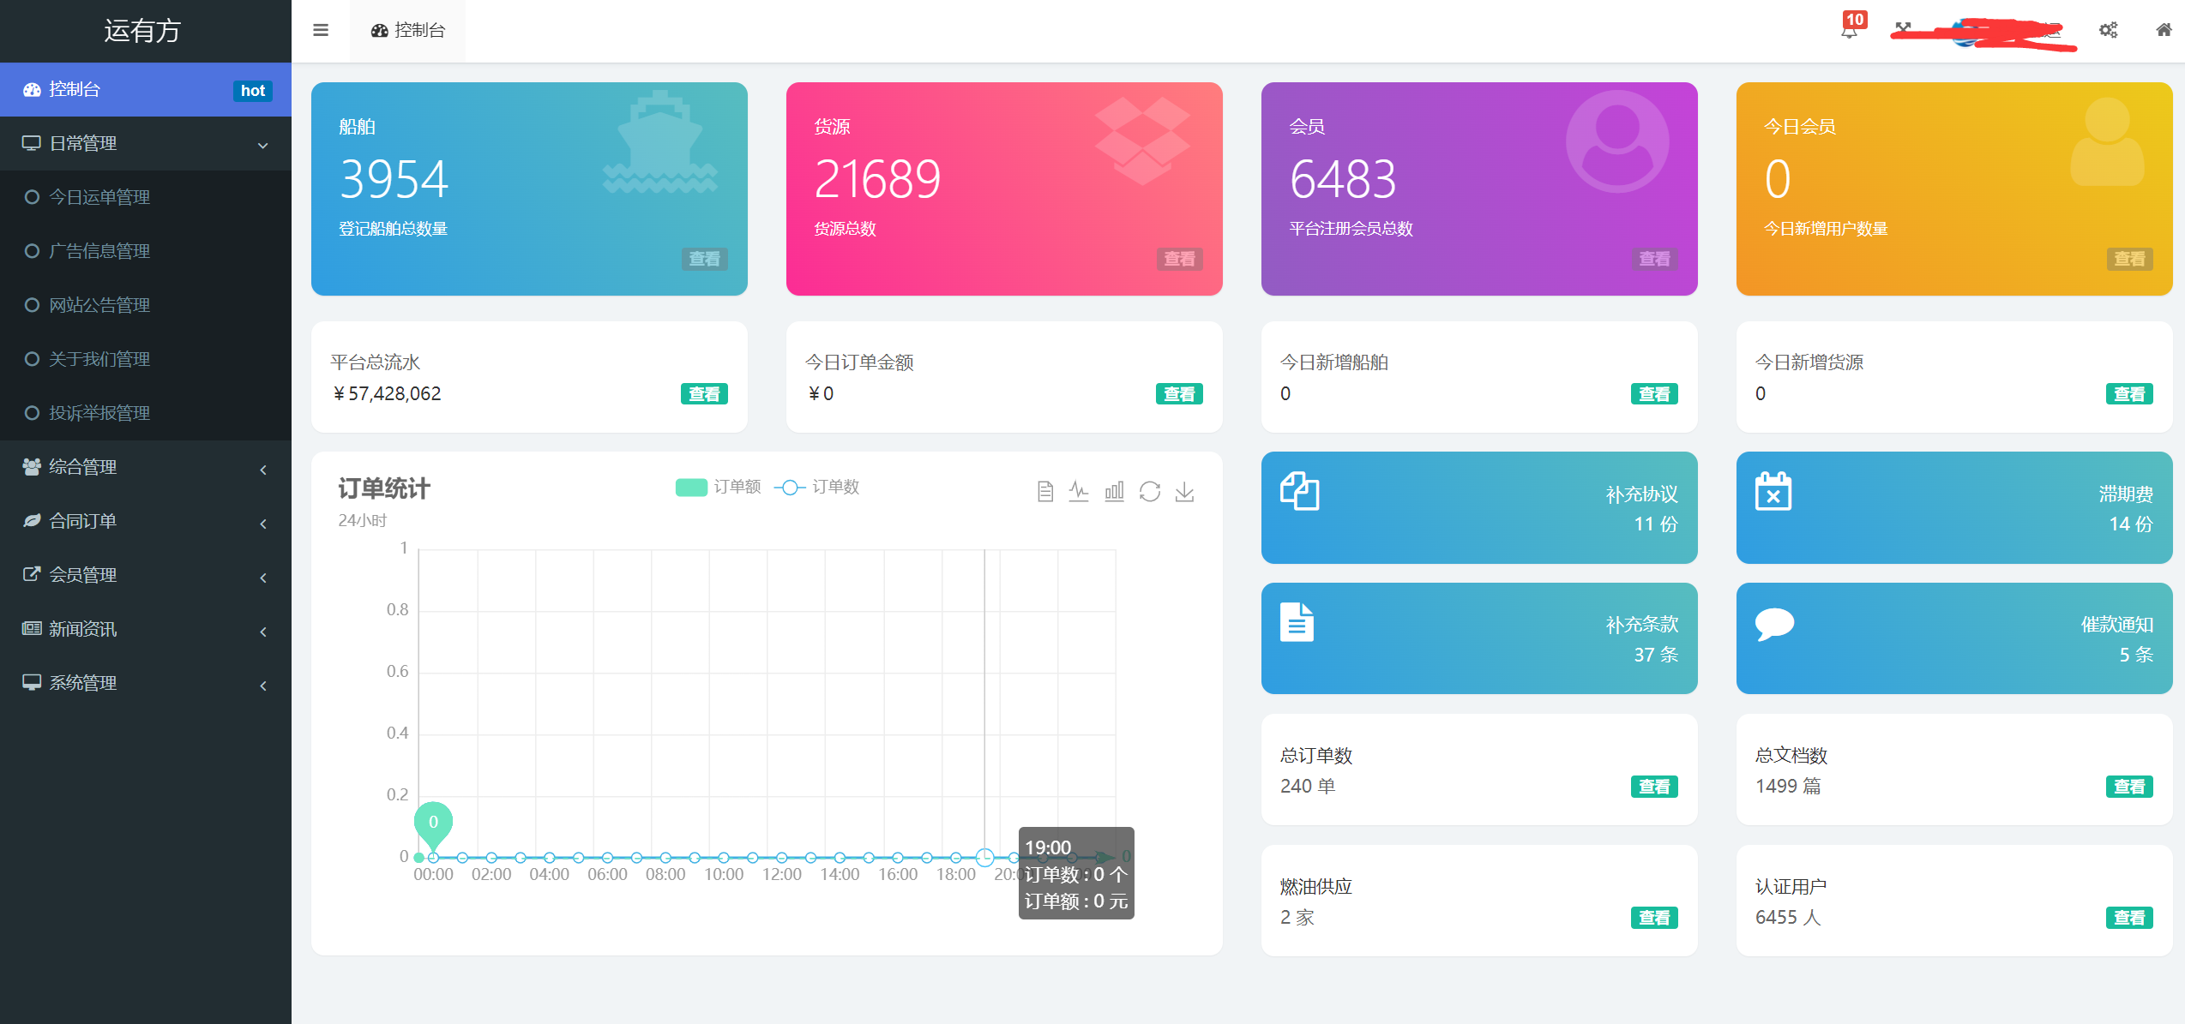Click copy icon on 补充协议 tile

click(1299, 491)
